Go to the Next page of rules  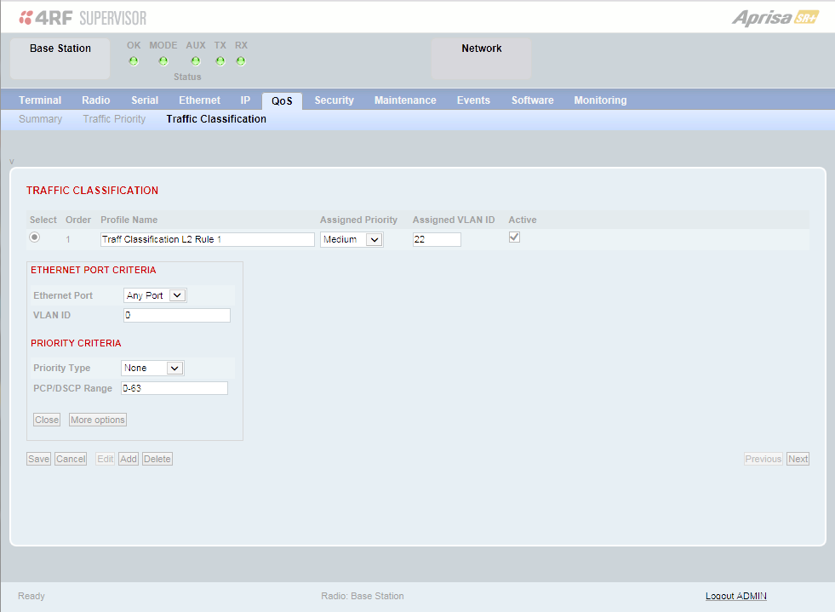pyautogui.click(x=798, y=459)
